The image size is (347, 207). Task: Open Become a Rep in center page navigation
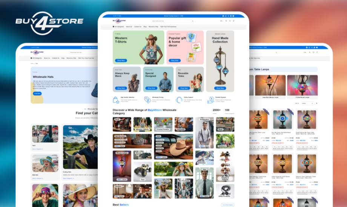tap(154, 26)
